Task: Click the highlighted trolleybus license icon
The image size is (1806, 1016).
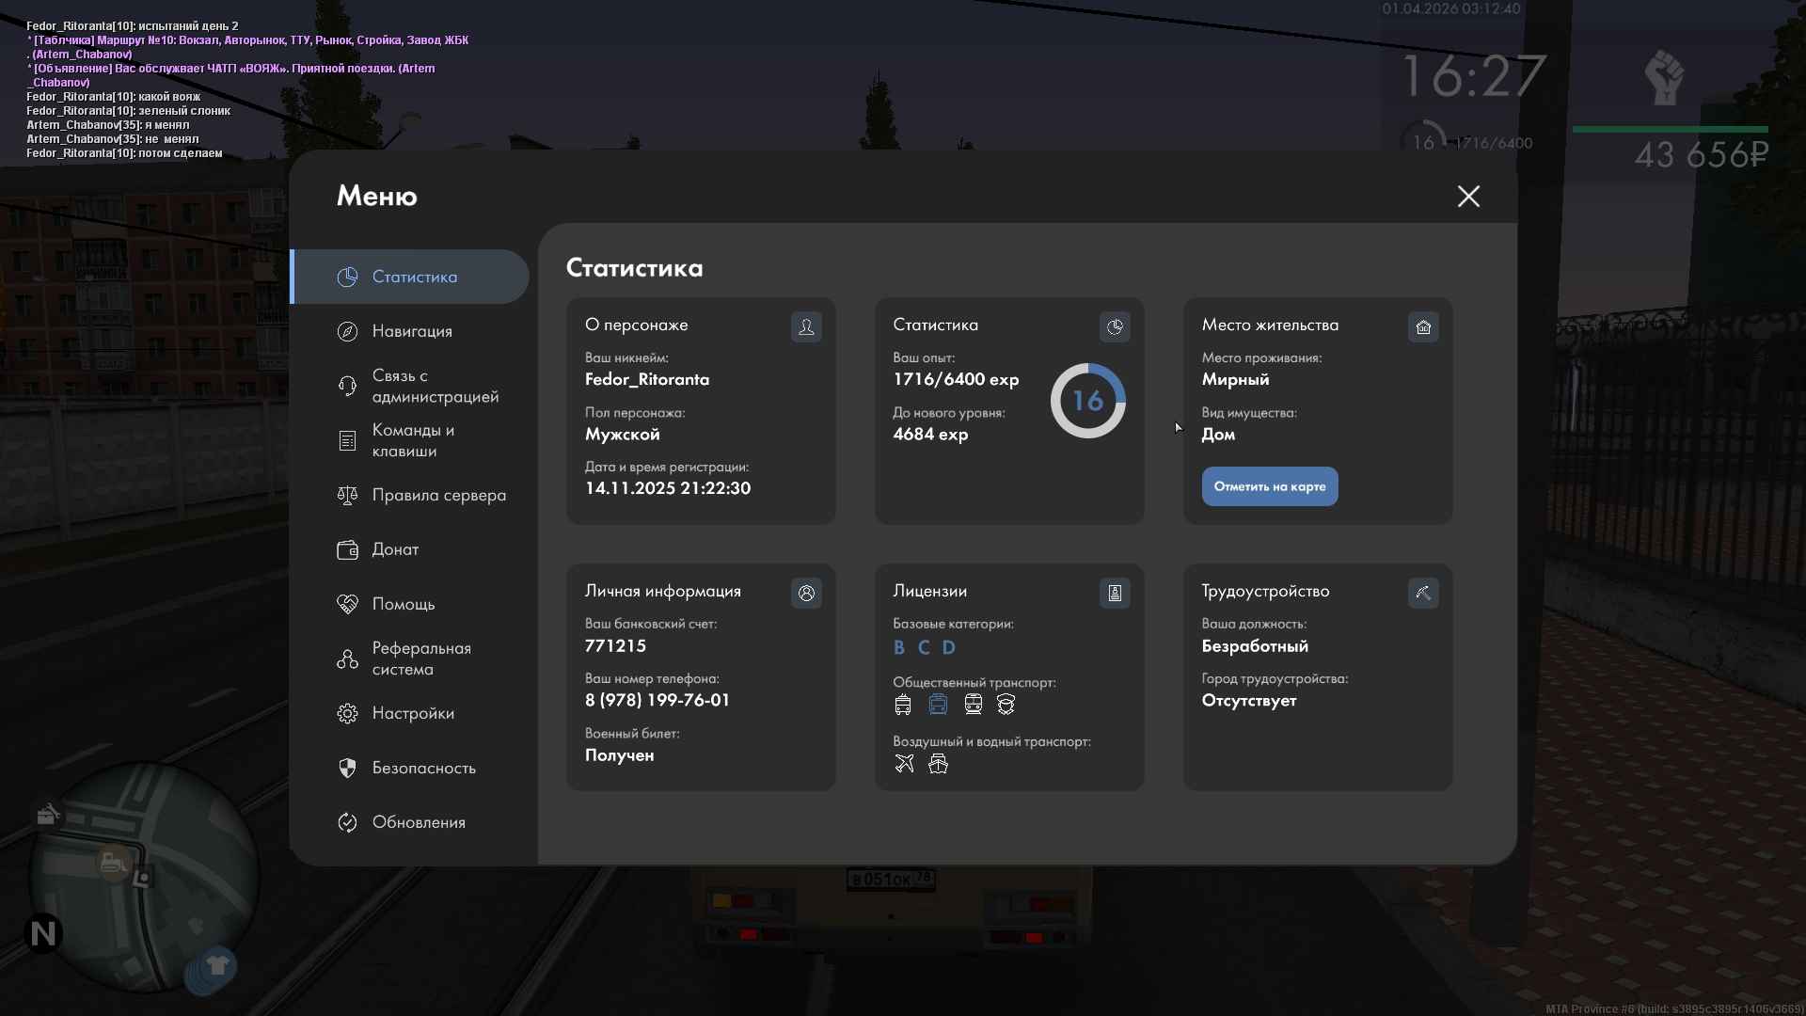Action: pos(938,705)
